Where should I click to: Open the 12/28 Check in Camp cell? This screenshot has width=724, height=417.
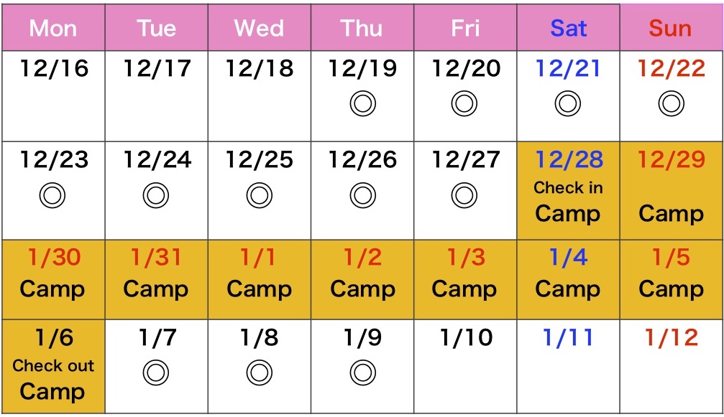[568, 190]
